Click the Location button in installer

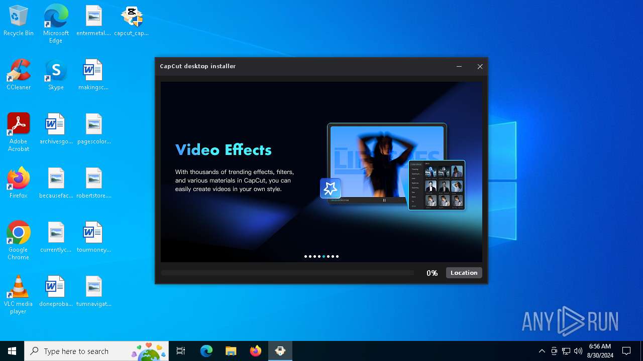464,273
